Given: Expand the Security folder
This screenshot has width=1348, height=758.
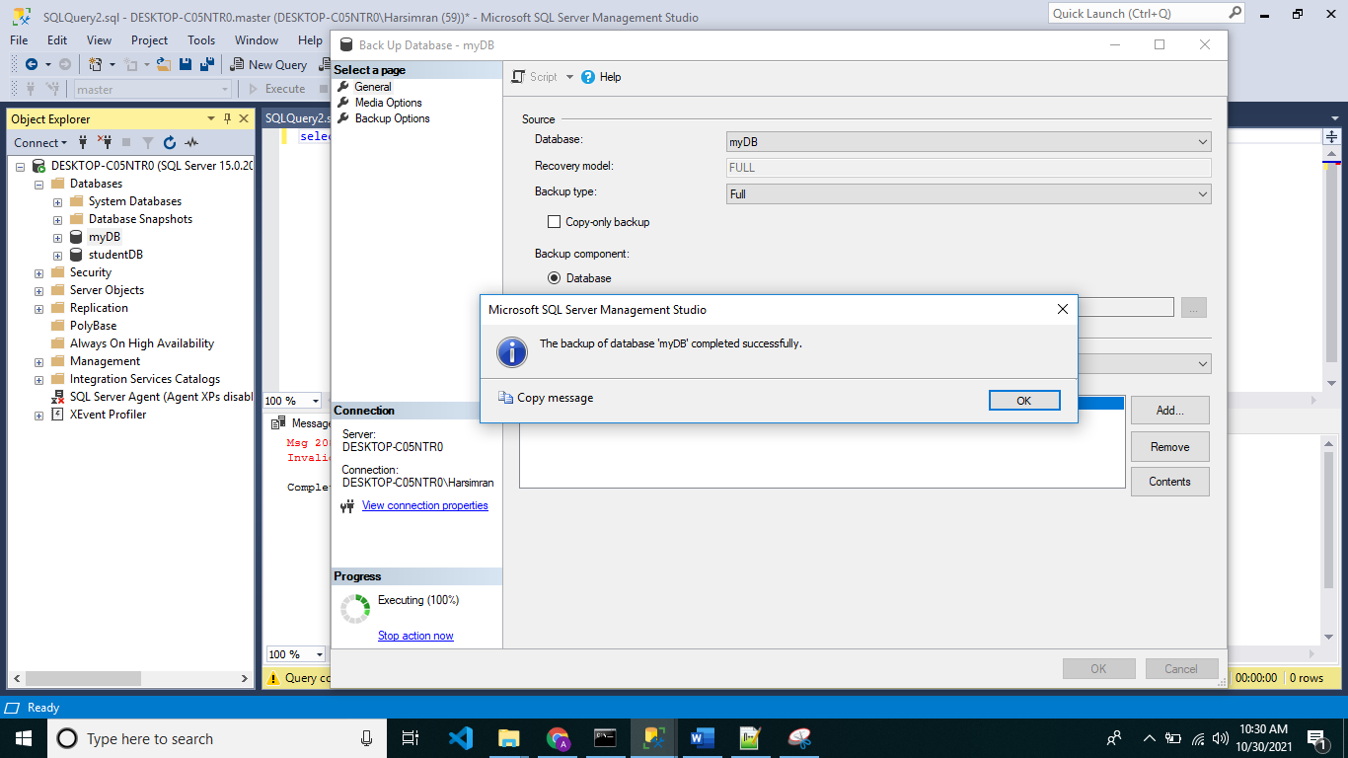Looking at the screenshot, I should tap(38, 272).
